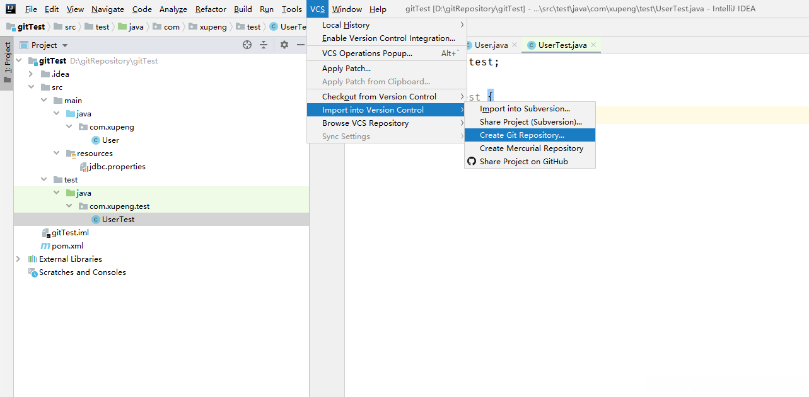
Task: Switch to the User.java tab
Action: [491, 45]
